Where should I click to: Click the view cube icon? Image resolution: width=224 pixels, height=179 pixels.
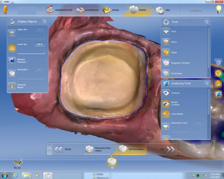(218, 63)
